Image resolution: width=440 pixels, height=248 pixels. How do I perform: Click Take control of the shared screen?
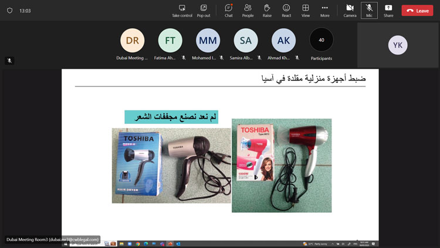click(x=182, y=10)
